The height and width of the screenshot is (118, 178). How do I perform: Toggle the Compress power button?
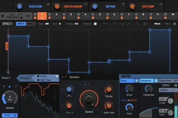[x=156, y=81]
